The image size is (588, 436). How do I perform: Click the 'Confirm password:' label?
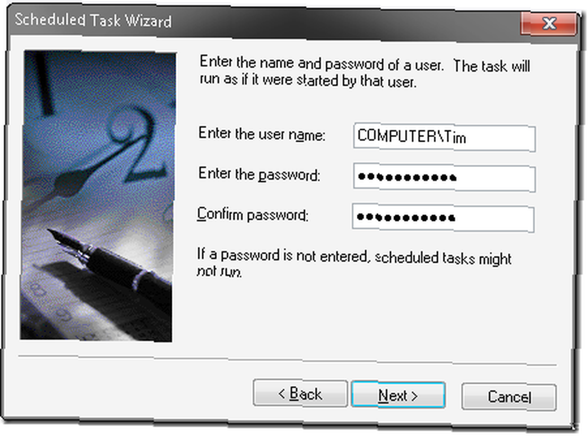(x=253, y=215)
